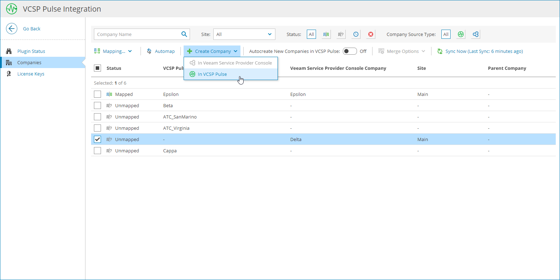Open Plugin Status in the sidebar
The width and height of the screenshot is (560, 280).
point(43,51)
